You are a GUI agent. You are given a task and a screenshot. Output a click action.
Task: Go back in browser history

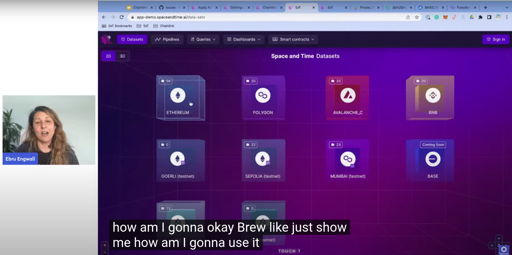(x=104, y=17)
